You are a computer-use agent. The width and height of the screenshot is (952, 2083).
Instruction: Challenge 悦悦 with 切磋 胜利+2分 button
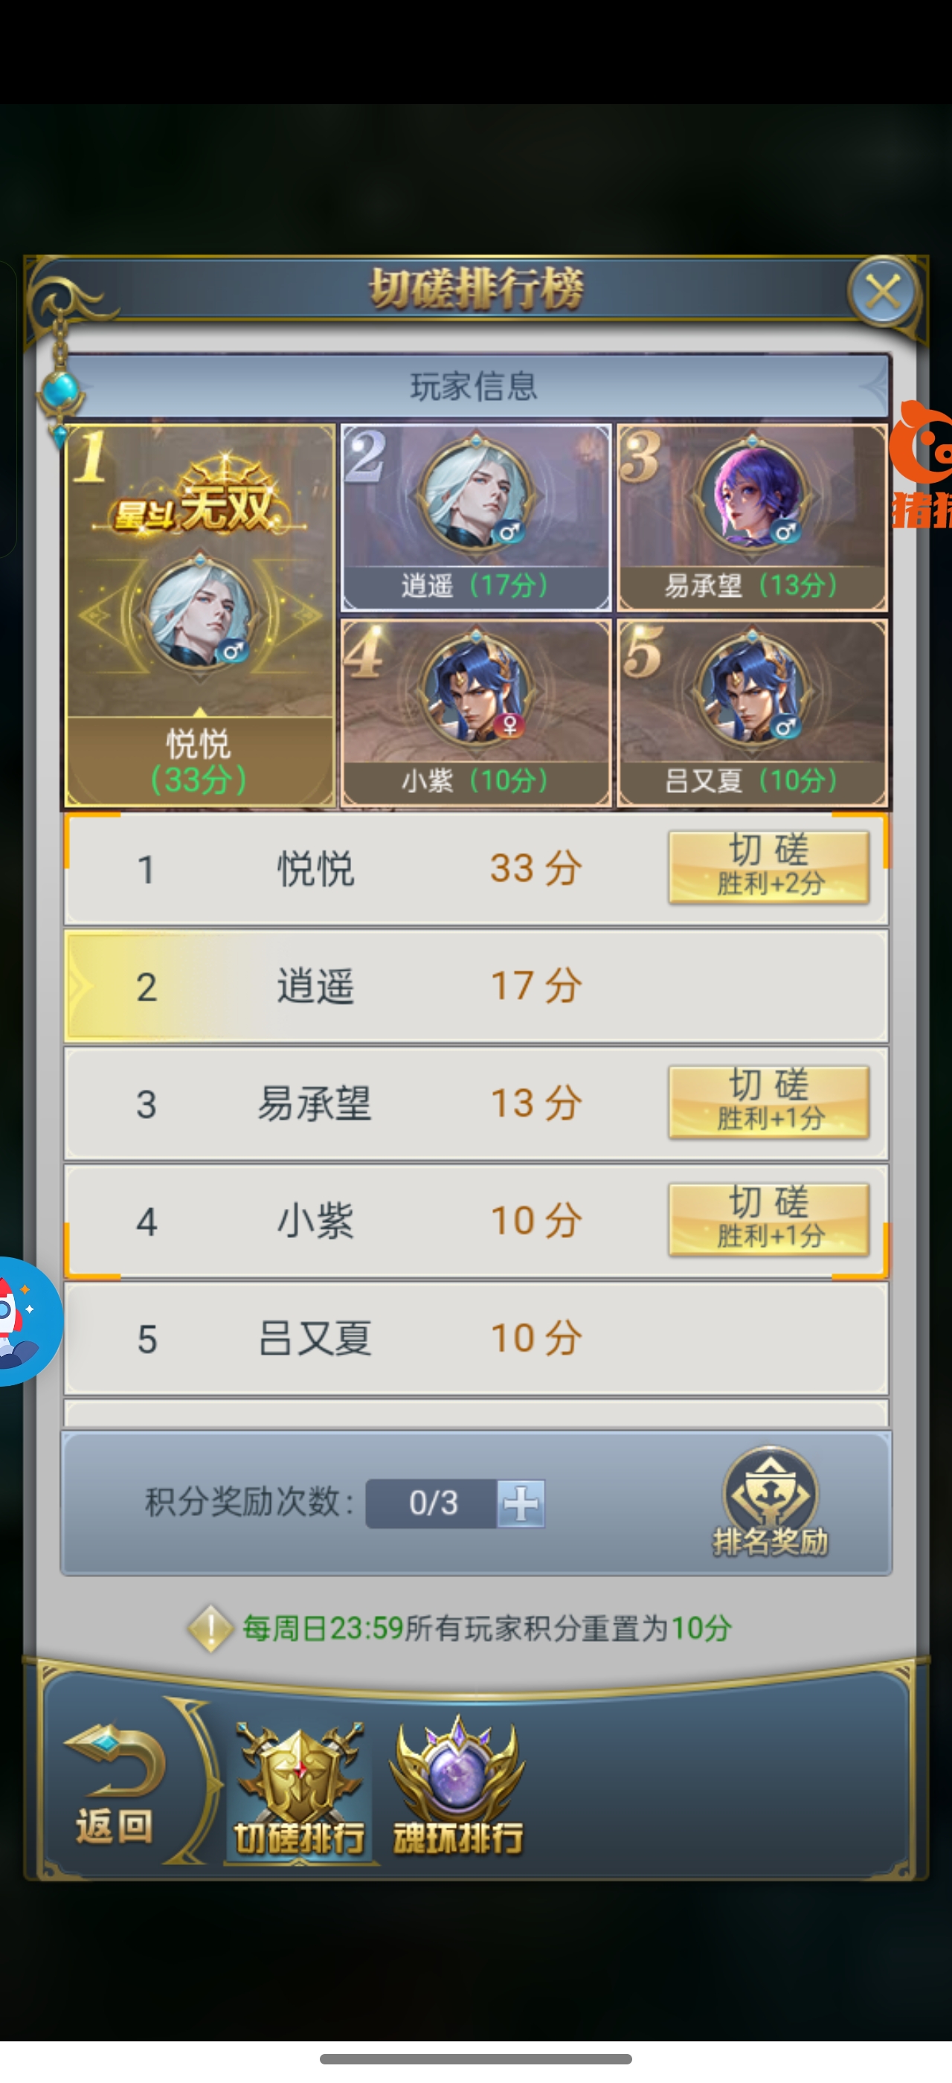coord(769,867)
